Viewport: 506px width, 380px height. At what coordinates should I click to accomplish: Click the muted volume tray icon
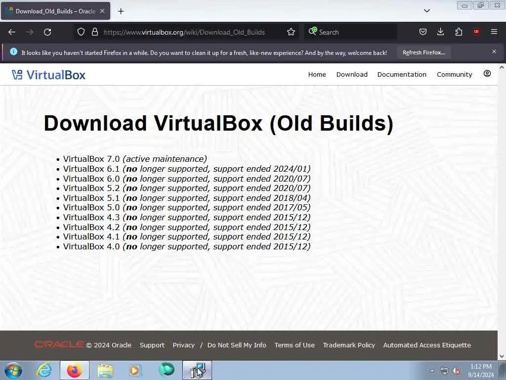456,371
